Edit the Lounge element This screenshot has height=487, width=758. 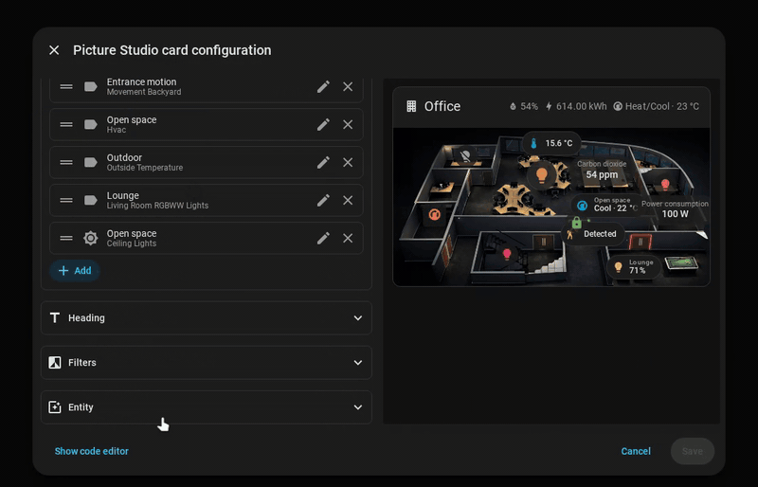click(323, 200)
